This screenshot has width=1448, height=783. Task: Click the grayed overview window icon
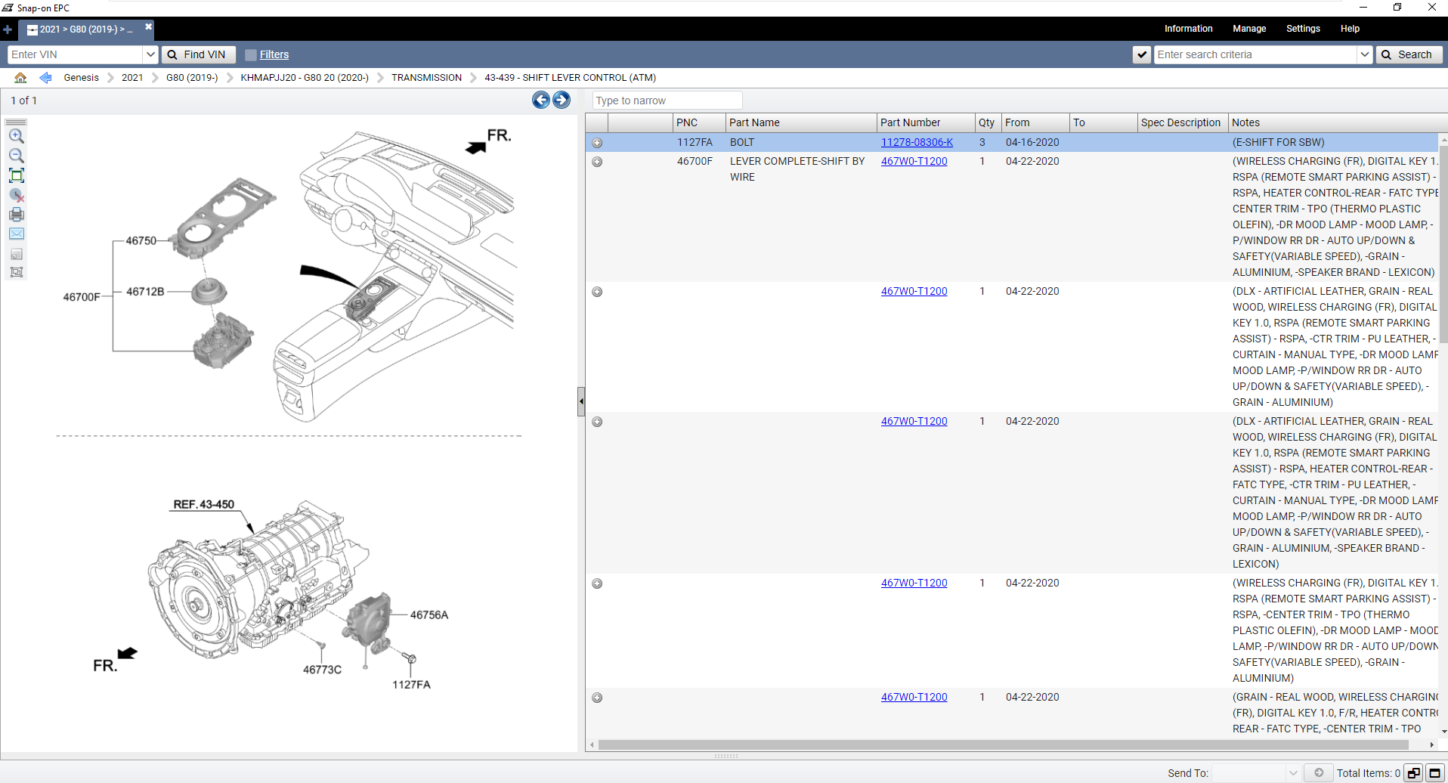(16, 254)
